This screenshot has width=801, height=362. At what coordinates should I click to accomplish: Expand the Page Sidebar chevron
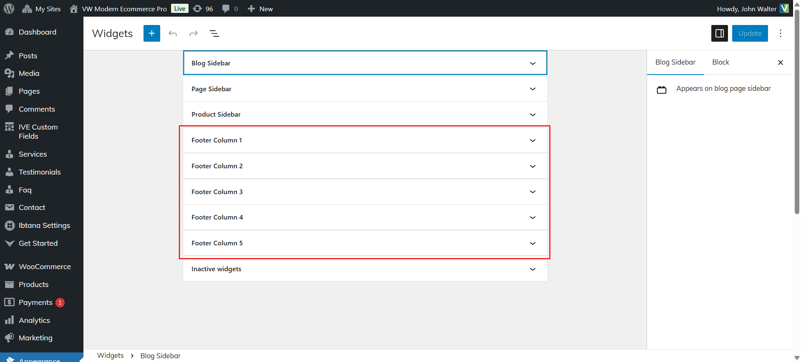tap(533, 89)
